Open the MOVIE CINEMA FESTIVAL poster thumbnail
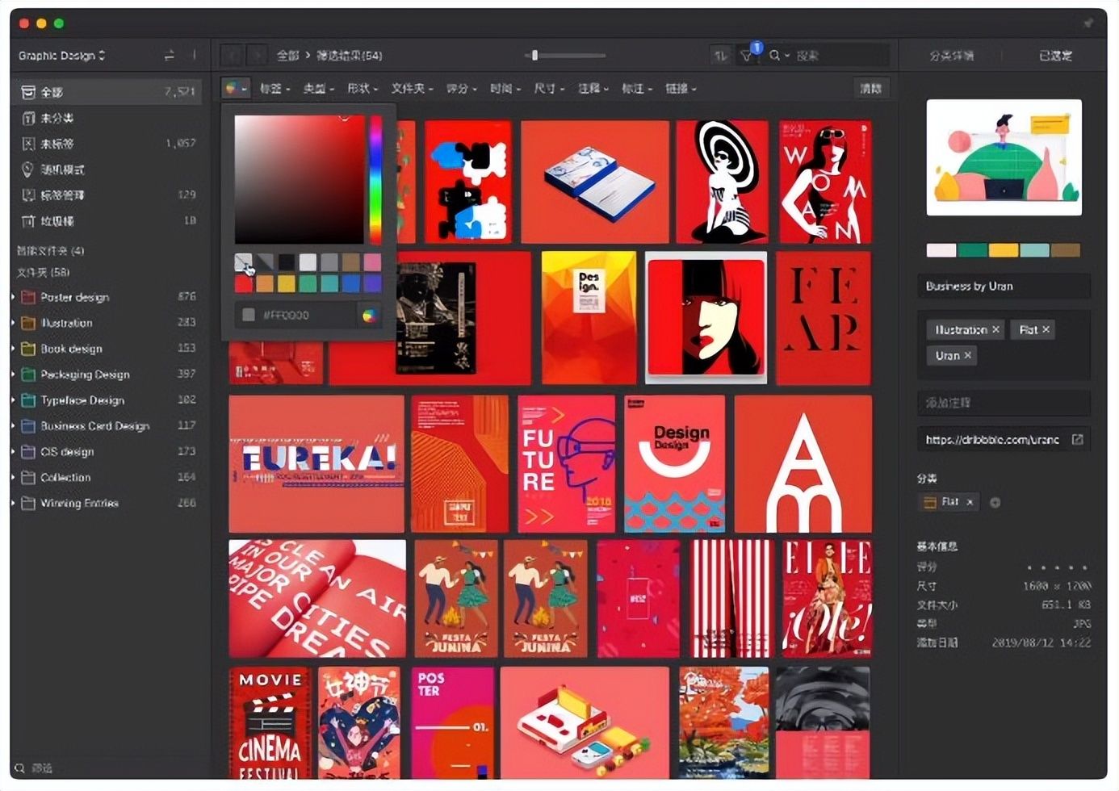 click(270, 722)
